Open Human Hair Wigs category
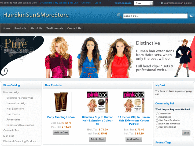The height and width of the screenshot is (146, 195). 17,103
